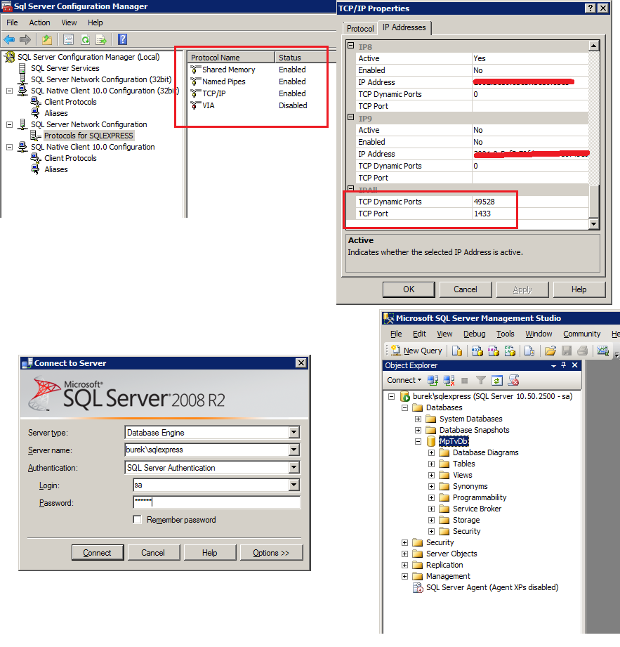620x647 pixels.
Task: Switch to the Protocol tab
Action: (x=360, y=29)
